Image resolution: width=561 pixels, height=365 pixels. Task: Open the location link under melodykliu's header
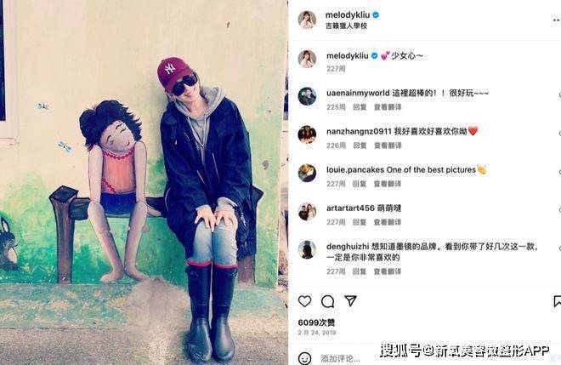pyautogui.click(x=346, y=26)
